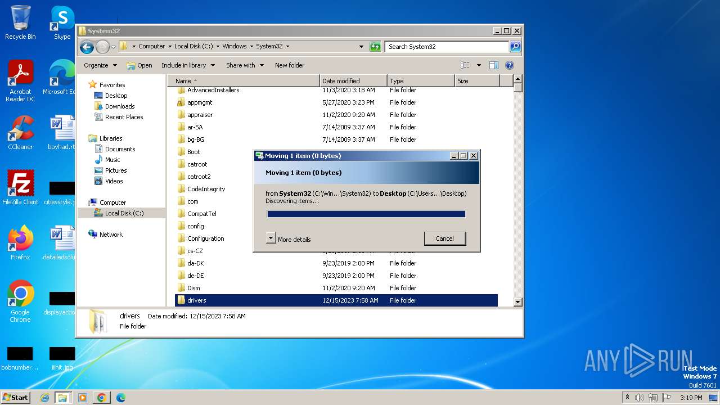Screen dimensions: 720x405
Task: Open Include in library menu
Action: [188, 65]
